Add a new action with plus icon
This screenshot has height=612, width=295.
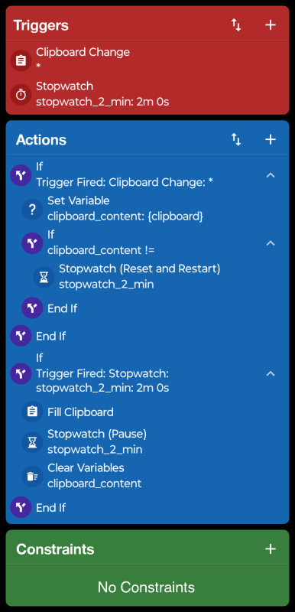pos(270,139)
